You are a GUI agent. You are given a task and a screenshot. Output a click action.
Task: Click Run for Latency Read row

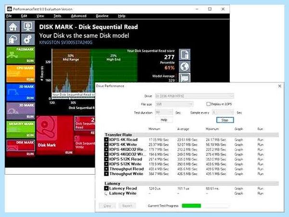pos(261,189)
